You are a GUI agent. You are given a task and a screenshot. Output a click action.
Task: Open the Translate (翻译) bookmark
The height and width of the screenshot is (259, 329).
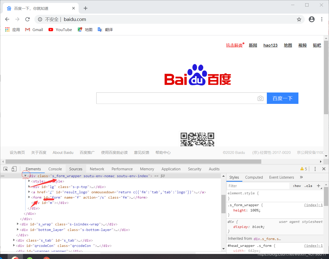point(105,30)
